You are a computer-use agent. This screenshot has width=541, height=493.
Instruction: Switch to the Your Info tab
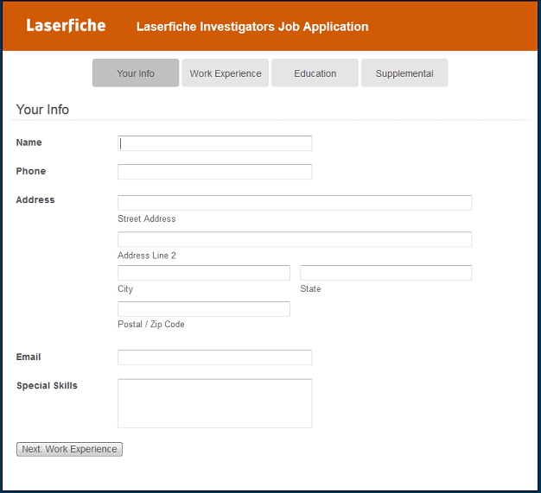[136, 73]
